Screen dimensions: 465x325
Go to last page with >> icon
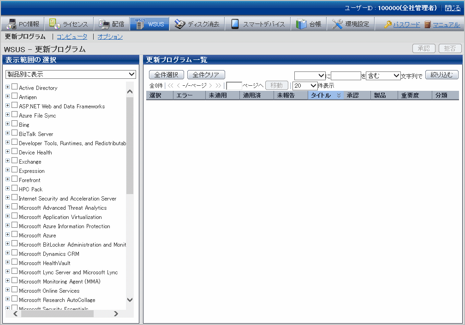click(219, 86)
